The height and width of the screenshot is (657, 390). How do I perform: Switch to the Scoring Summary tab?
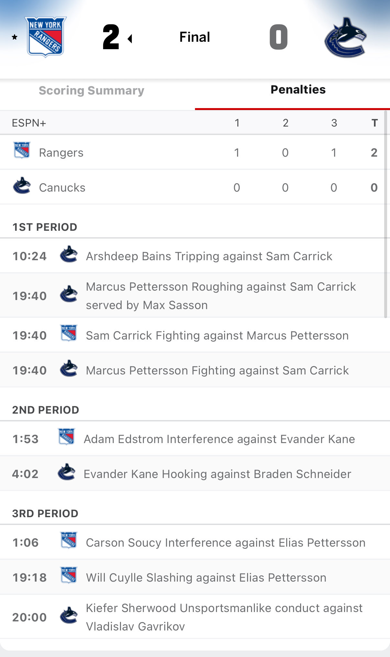tap(92, 91)
